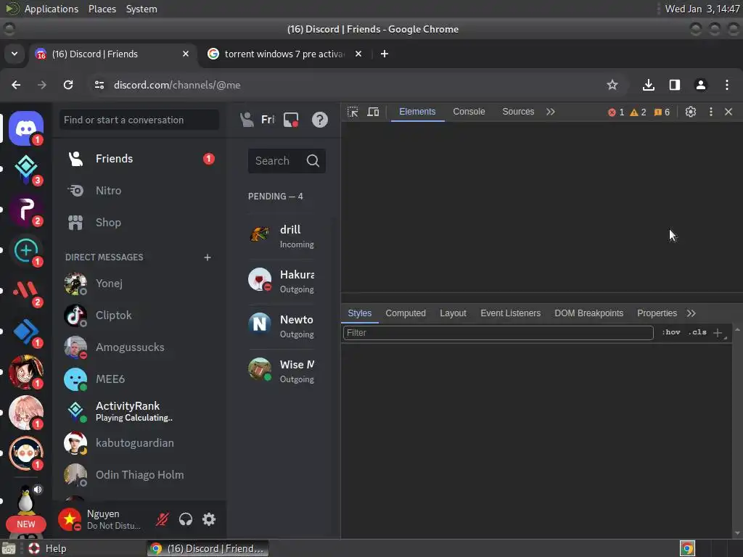Click the friends Search field
This screenshot has height=557, width=743.
[286, 160]
